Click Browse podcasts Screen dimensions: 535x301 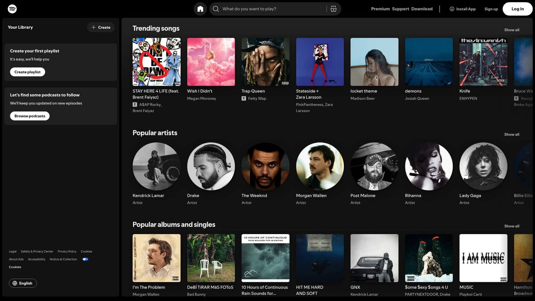[29, 115]
